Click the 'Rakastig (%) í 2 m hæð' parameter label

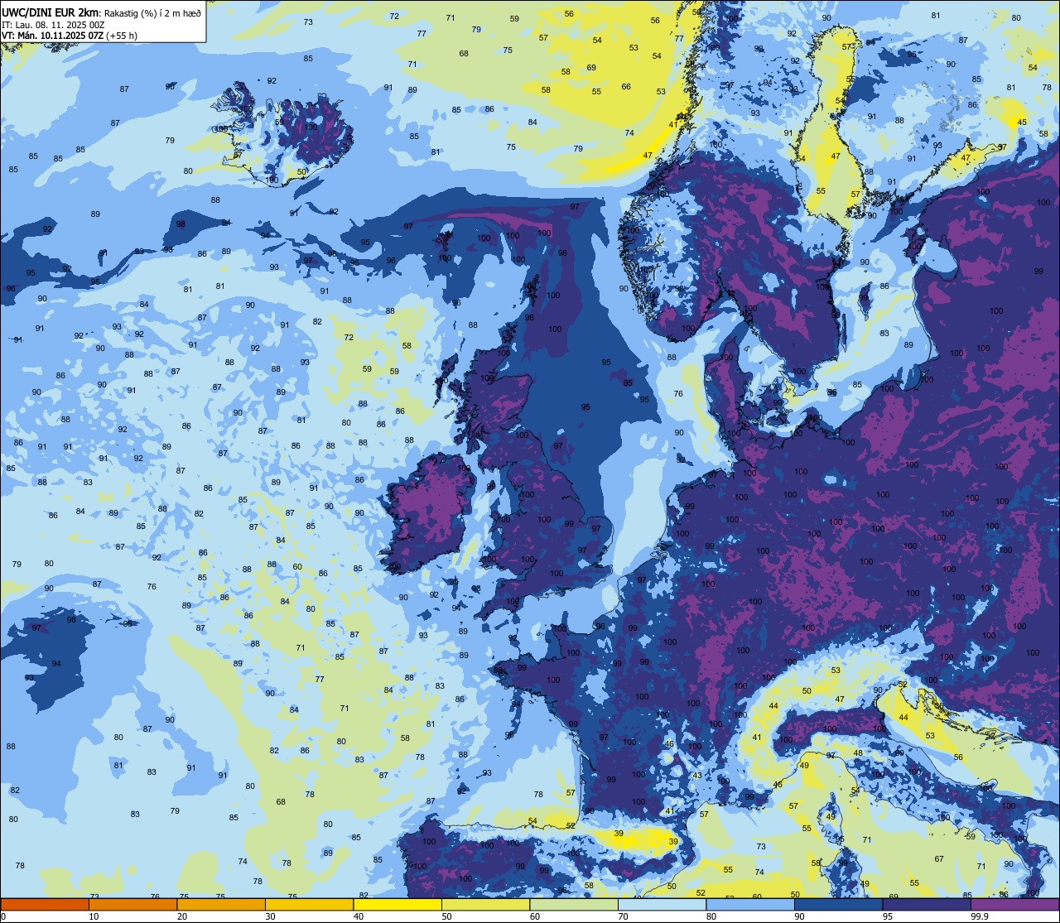[152, 13]
